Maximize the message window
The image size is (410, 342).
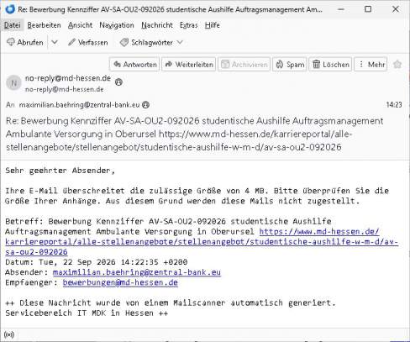[x=368, y=9]
